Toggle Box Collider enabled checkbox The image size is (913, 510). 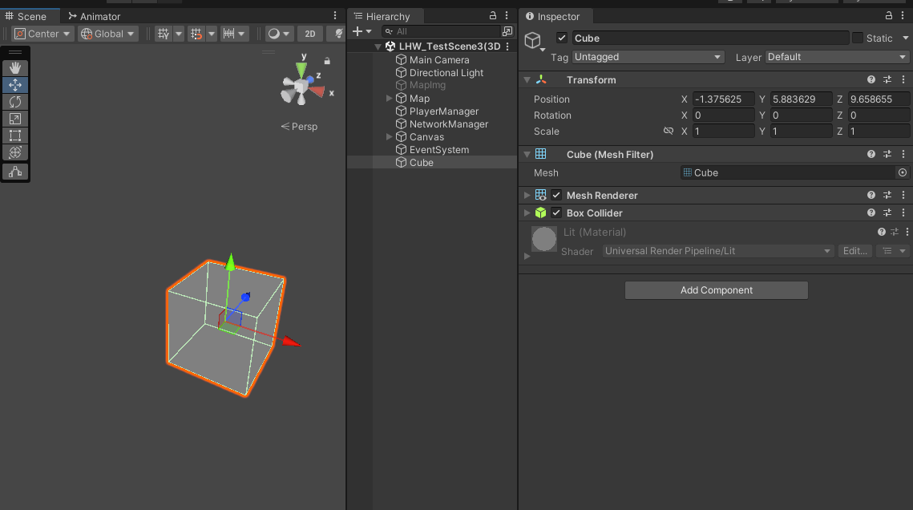(x=556, y=212)
